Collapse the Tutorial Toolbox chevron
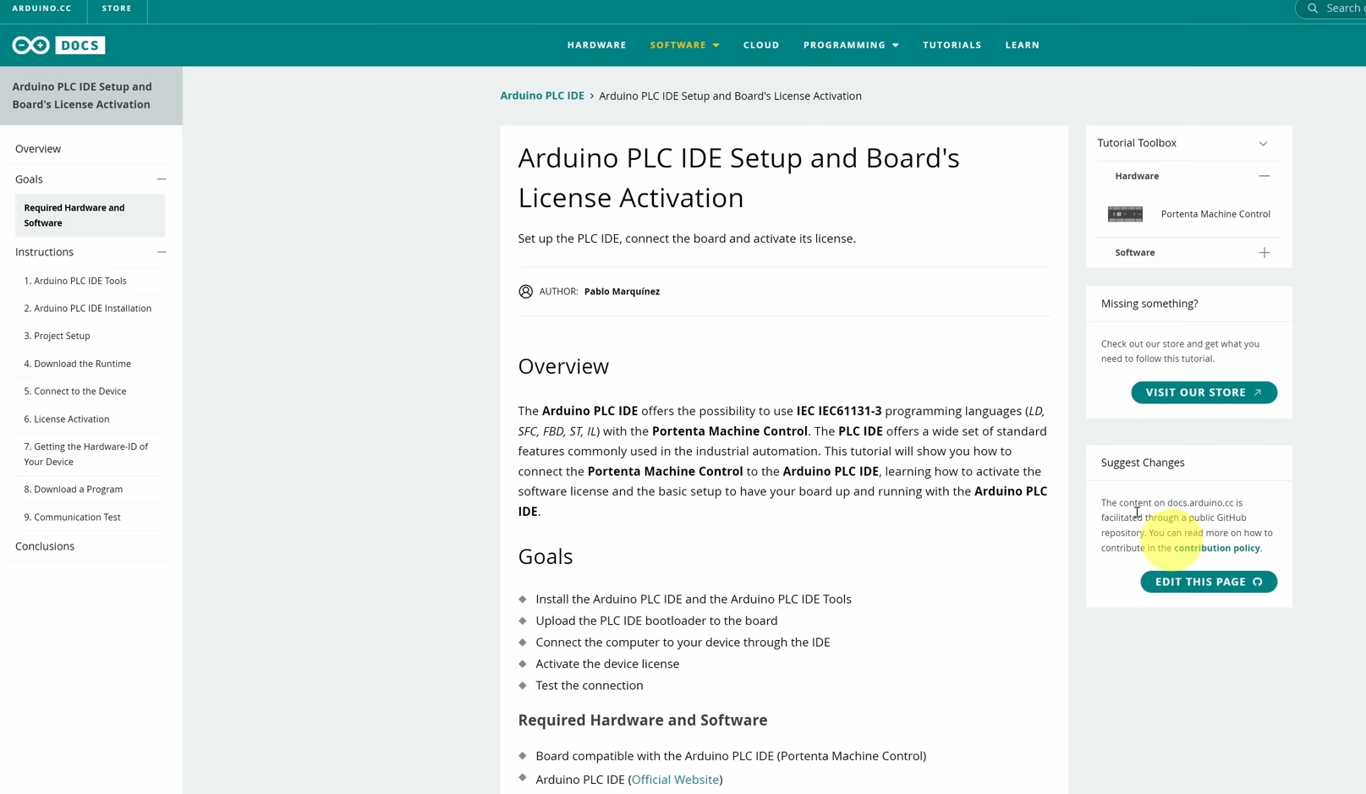Screen dimensions: 1366x794 point(1263,144)
